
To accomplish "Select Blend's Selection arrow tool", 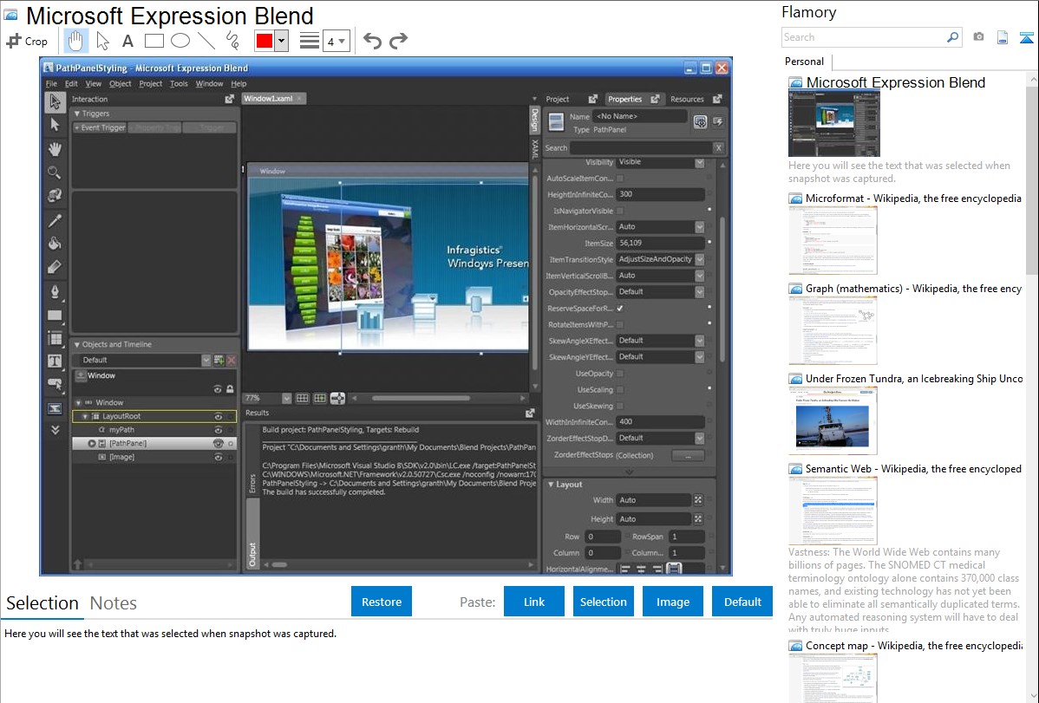I will [x=55, y=101].
